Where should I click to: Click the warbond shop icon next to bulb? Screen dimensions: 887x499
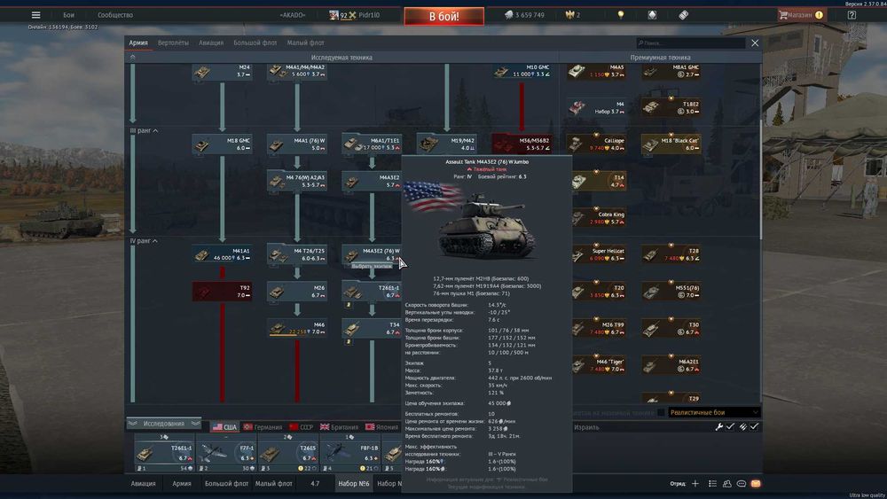652,15
